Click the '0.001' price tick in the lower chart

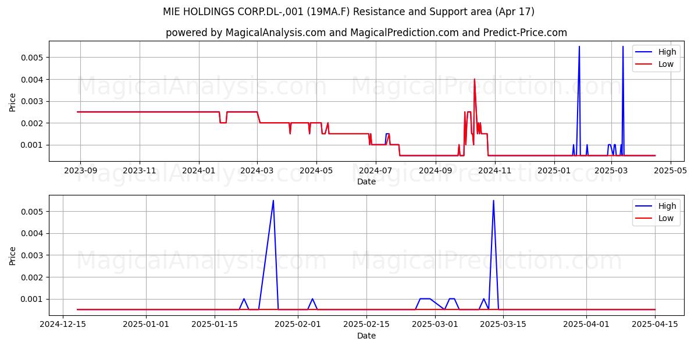click(33, 299)
